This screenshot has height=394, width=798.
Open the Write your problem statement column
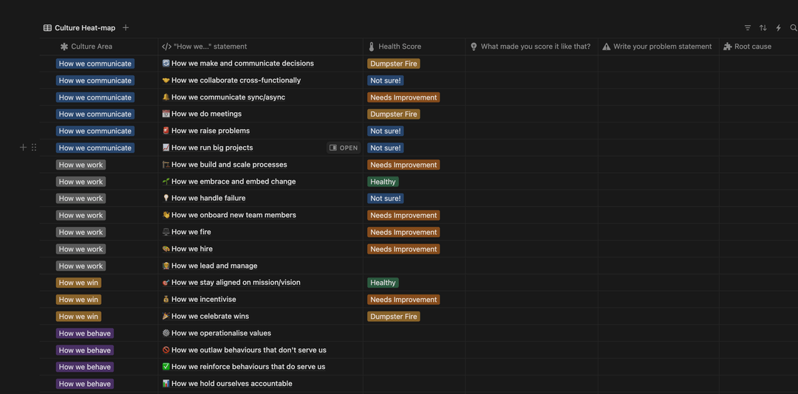tap(662, 46)
